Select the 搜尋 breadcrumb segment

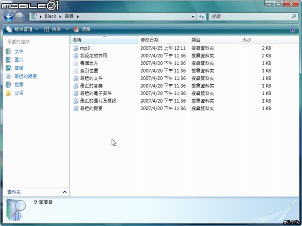tap(69, 16)
